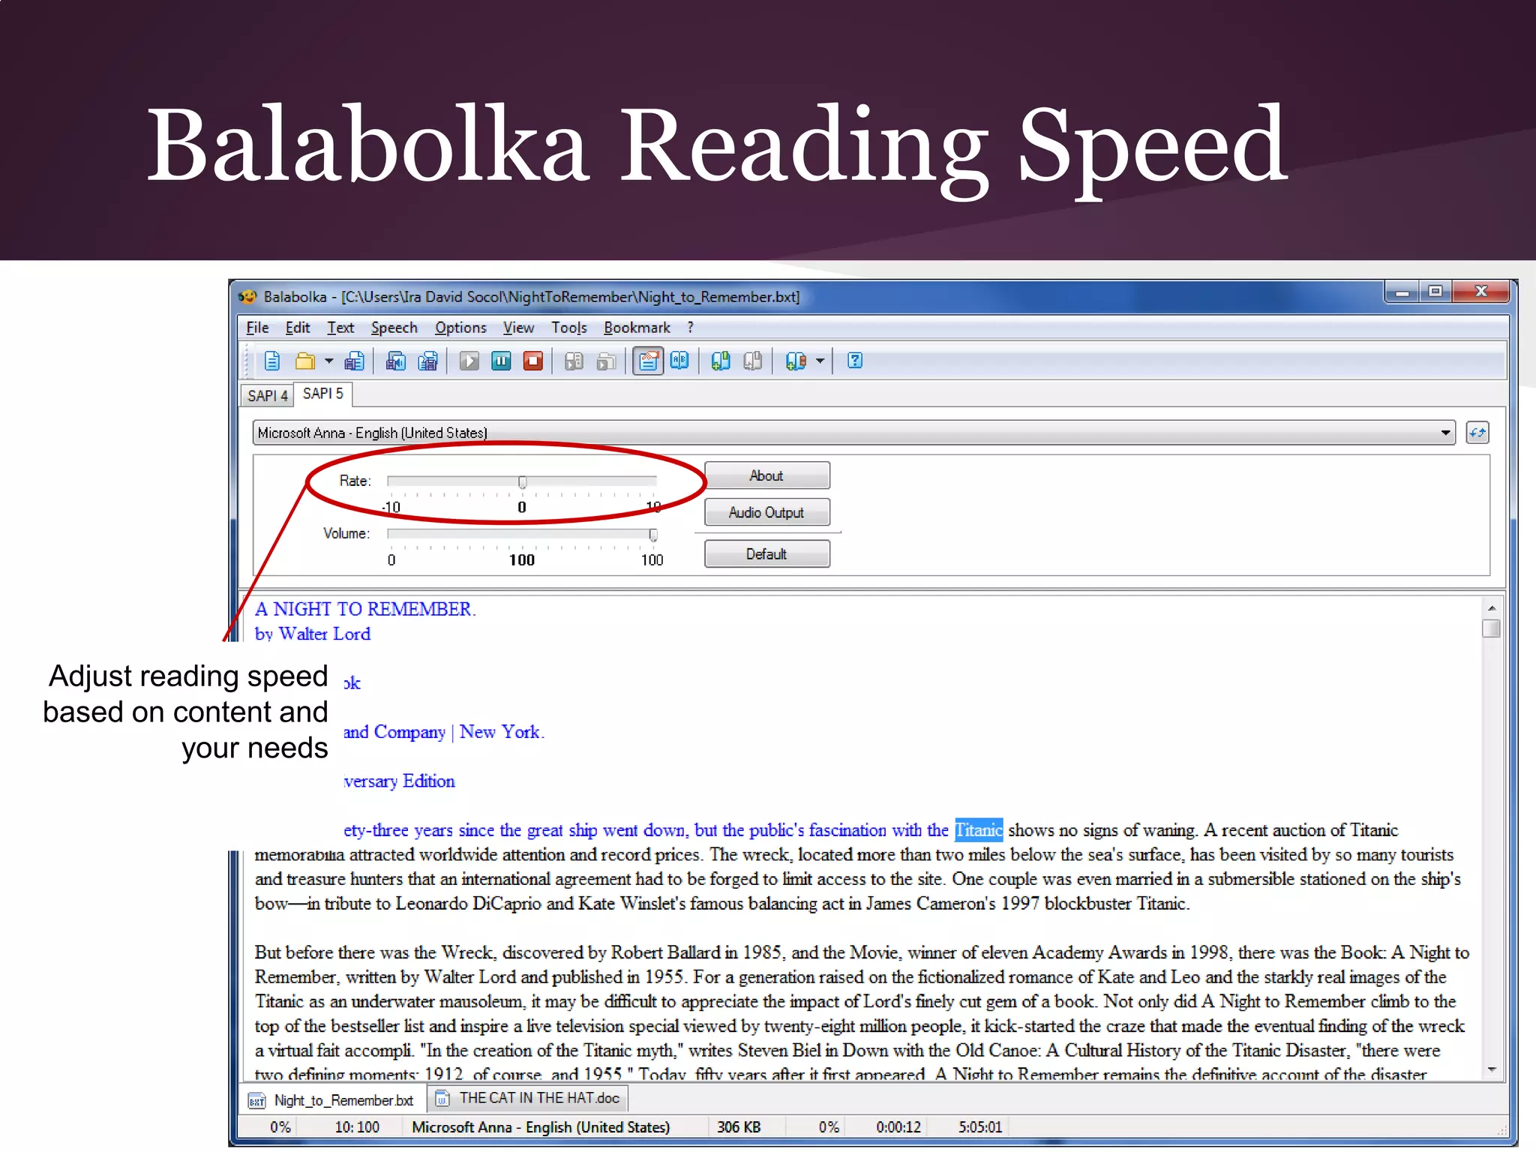The height and width of the screenshot is (1152, 1536).
Task: Click the line by Walter Lord
Action: (x=312, y=634)
